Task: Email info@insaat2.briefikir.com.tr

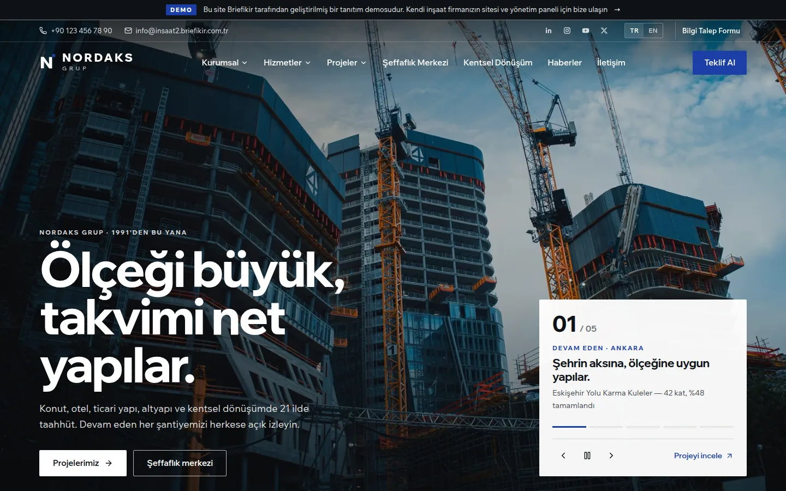Action: (182, 31)
